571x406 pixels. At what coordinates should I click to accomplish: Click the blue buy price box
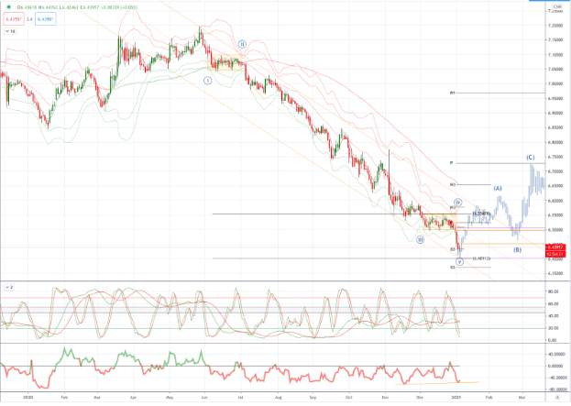pyautogui.click(x=46, y=19)
